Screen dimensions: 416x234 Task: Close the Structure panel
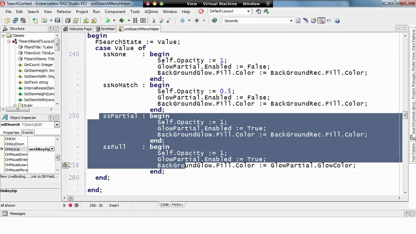point(56,29)
